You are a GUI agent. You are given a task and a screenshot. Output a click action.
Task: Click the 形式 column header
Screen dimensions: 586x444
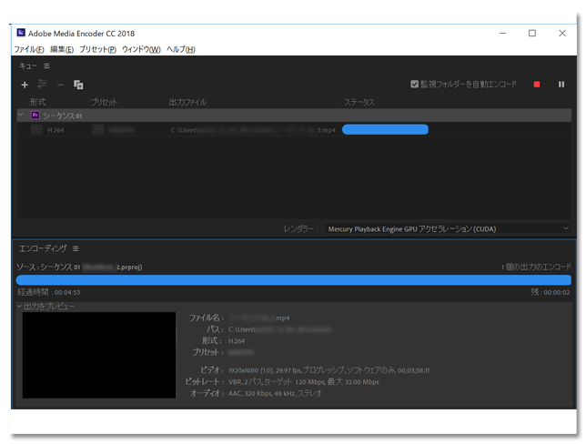point(37,102)
